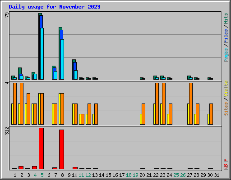
Task: Click day label 24 on the axis
Action: (x=169, y=175)
